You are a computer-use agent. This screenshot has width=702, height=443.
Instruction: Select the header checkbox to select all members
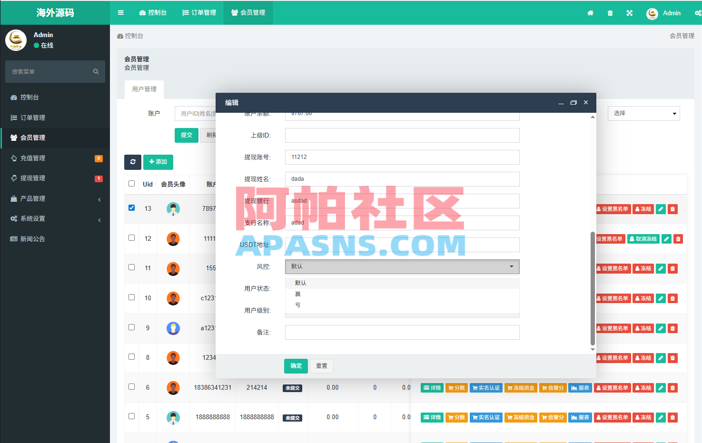click(131, 184)
